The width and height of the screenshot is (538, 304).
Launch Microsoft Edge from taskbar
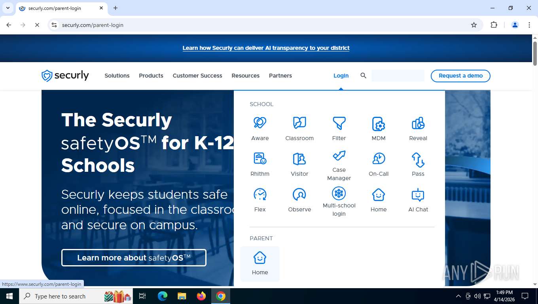coord(163,296)
